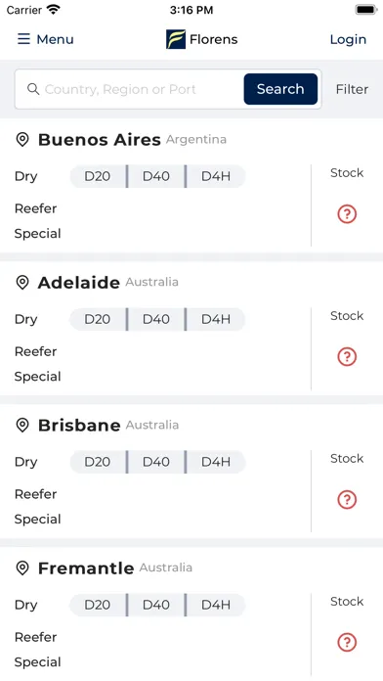The width and height of the screenshot is (383, 681).
Task: Tap the Buenos Aires location pin icon
Action: pos(22,140)
